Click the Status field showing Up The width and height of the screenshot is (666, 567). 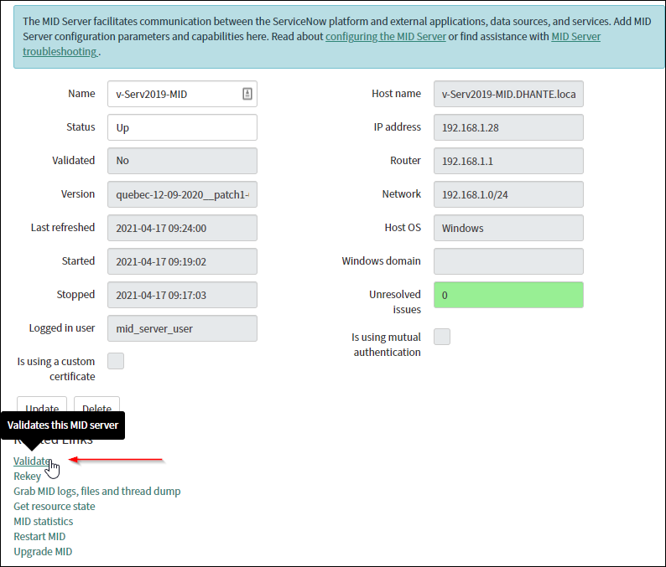[182, 127]
